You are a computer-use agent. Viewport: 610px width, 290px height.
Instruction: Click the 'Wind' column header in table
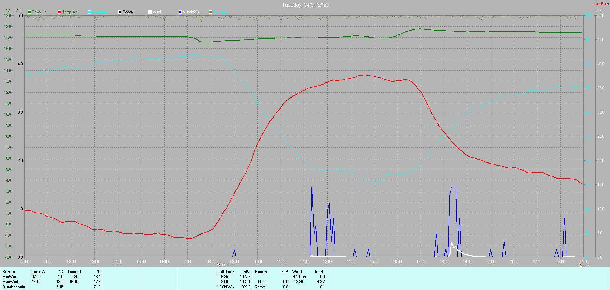297,272
